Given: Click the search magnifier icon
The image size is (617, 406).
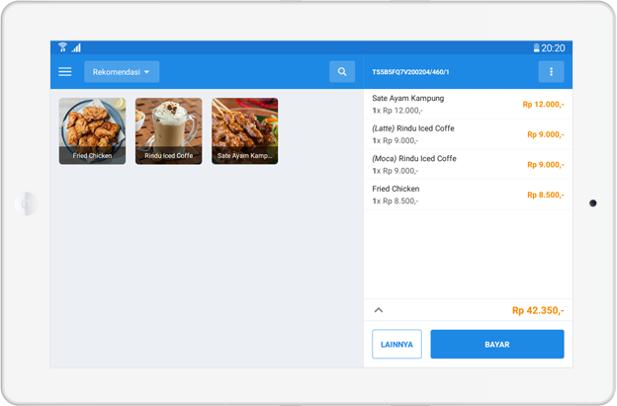Looking at the screenshot, I should (x=342, y=71).
